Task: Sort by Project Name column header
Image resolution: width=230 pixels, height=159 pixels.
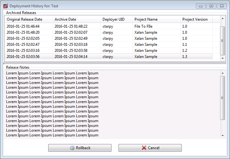Action: click(x=156, y=19)
